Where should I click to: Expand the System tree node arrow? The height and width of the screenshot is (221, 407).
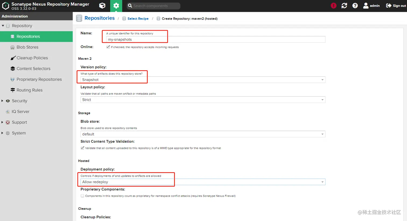point(2,133)
